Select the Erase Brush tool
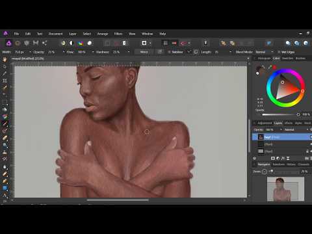Viewport: 312px width, 234px height. (x=5, y=138)
